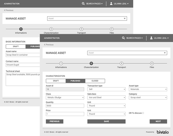Click the user profile icon beside Liliana Leal

point(151,38)
